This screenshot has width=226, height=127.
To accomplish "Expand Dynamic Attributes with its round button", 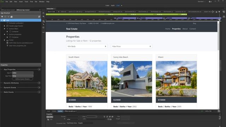I will click(x=39, y=83).
